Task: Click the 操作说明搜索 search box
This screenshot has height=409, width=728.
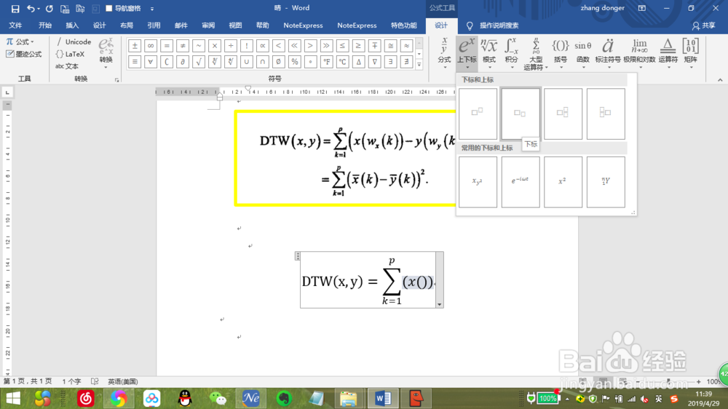Action: (499, 25)
